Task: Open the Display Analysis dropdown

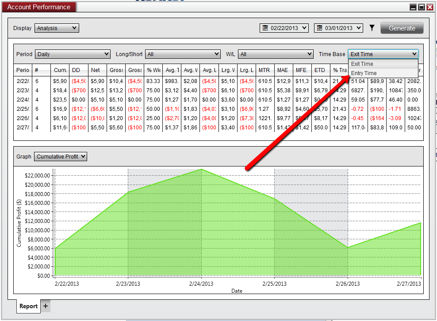Action: coord(57,28)
